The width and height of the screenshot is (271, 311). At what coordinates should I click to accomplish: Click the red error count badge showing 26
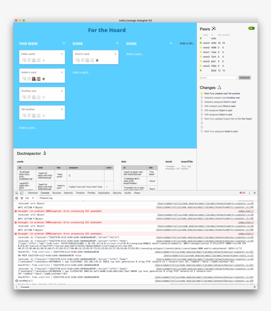point(242,192)
